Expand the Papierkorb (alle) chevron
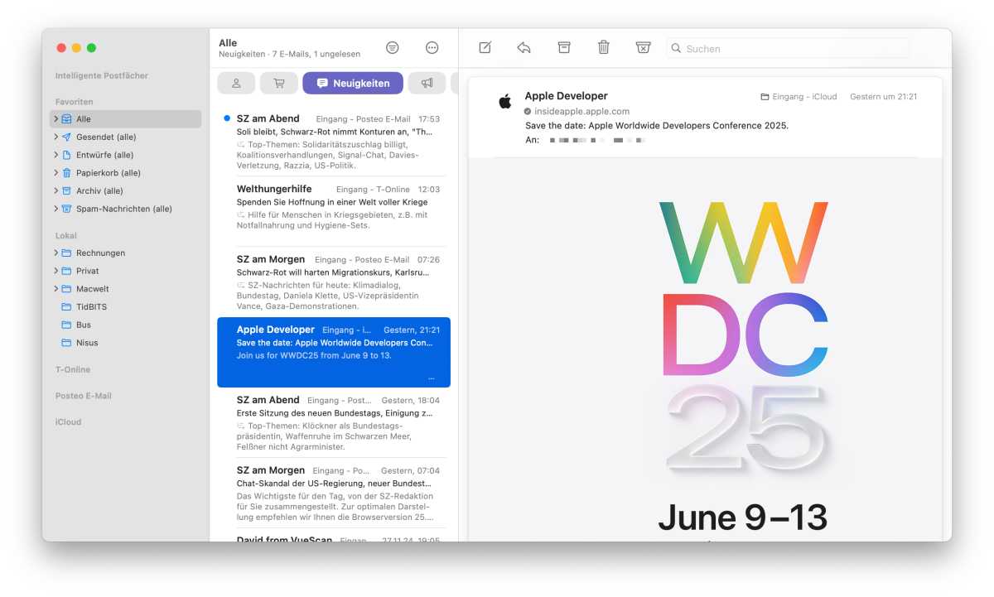994x597 pixels. click(x=55, y=173)
